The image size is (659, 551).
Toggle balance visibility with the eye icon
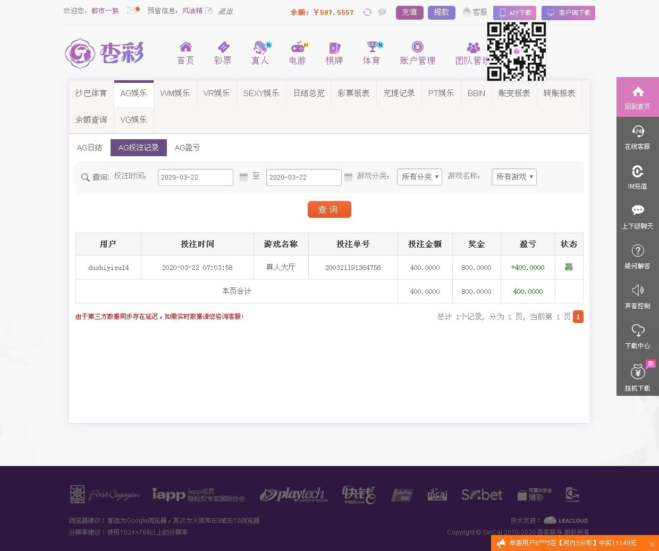point(381,12)
